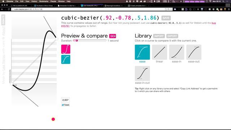The width and height of the screenshot is (231, 130).
Task: Click the lower-left bezier control handle
Action: pyautogui.click(x=12, y=84)
